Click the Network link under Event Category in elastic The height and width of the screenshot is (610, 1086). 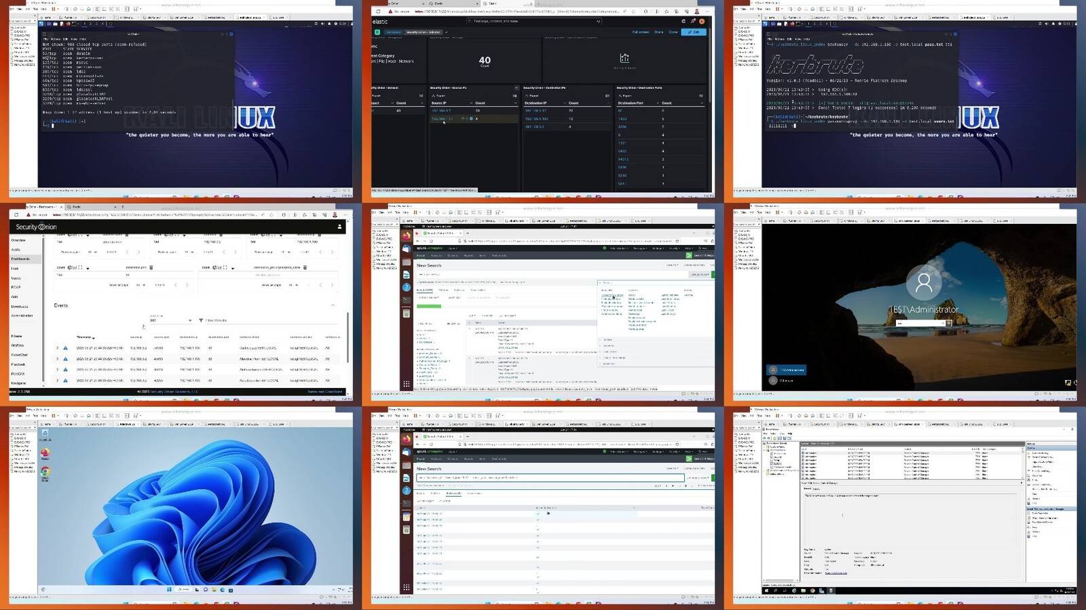(x=406, y=61)
